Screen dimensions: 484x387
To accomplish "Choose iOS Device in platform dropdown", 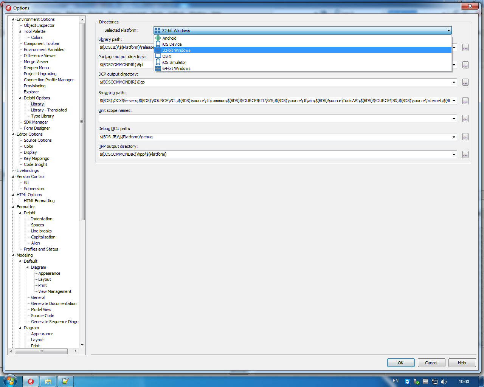I will point(172,44).
